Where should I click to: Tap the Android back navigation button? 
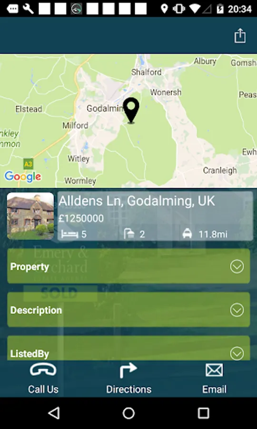point(54,413)
